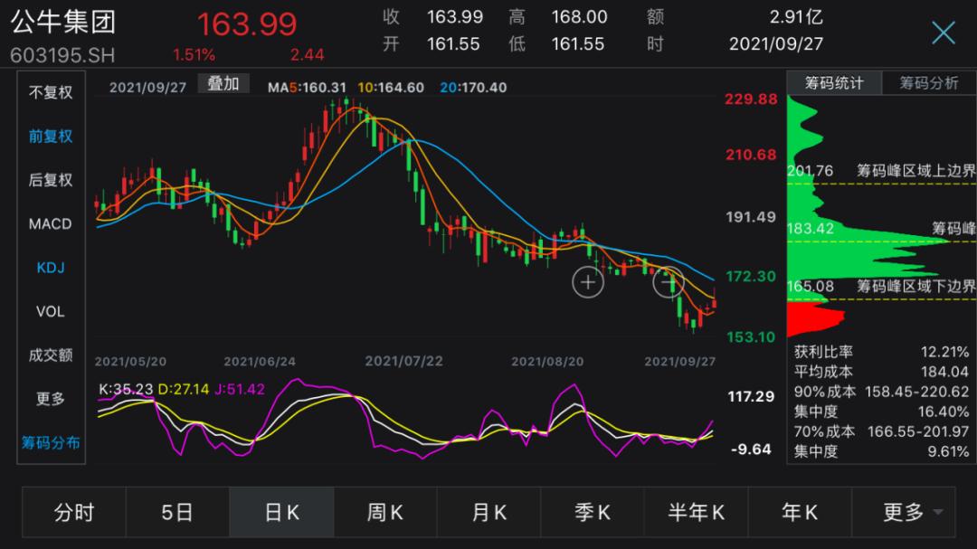
Task: Switch to the 筹码分析 tab
Action: (929, 83)
